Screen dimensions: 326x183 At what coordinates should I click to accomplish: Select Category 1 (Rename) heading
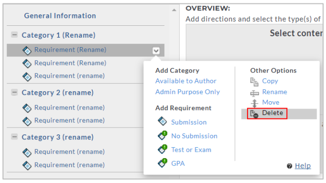tap(59, 35)
